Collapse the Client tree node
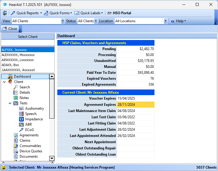This screenshot has width=218, height=171. tap(4, 82)
